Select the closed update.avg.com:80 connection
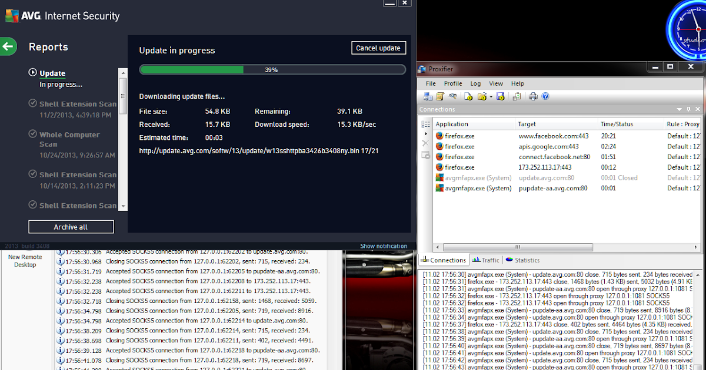This screenshot has width=706, height=370. click(x=567, y=177)
